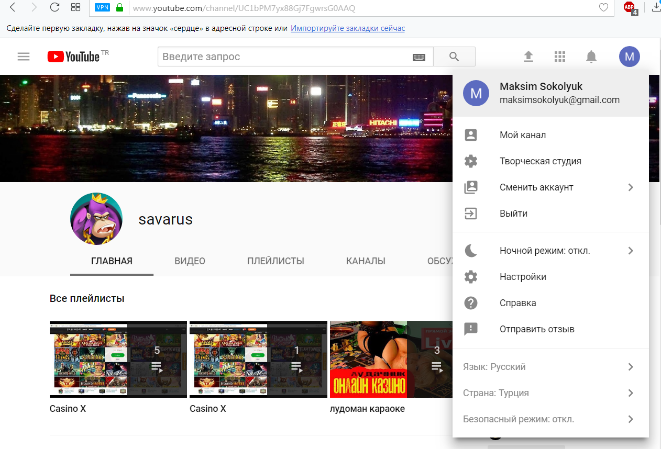661x449 pixels.
Task: Open the notifications bell
Action: coord(591,57)
